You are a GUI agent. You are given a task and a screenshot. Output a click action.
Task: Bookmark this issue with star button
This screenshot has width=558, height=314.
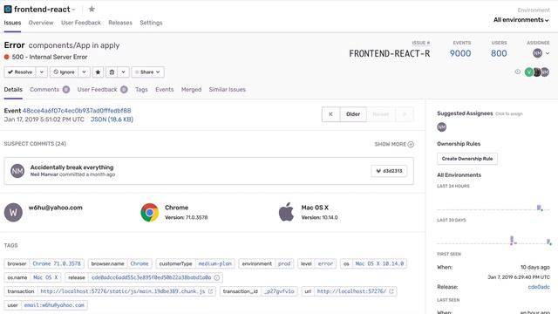pos(98,72)
